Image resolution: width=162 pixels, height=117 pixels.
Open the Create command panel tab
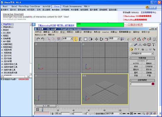pyautogui.click(x=131, y=45)
